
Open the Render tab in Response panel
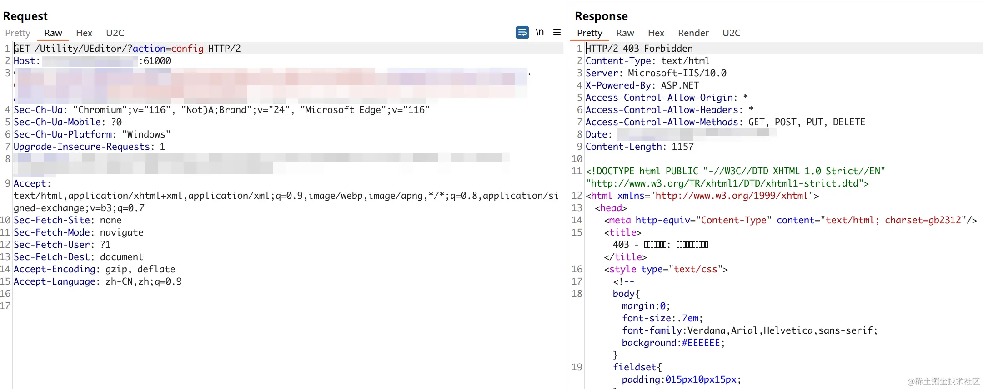[x=693, y=33]
